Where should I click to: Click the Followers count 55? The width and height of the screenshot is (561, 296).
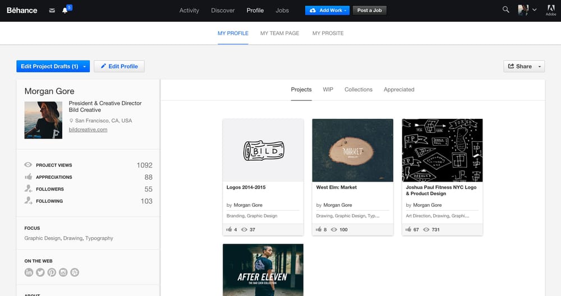(149, 189)
